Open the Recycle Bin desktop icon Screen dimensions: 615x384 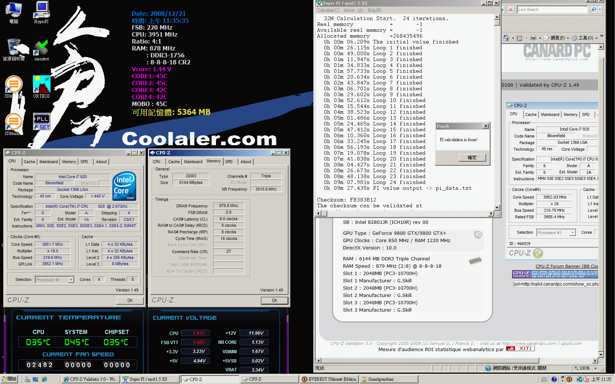coord(14,50)
